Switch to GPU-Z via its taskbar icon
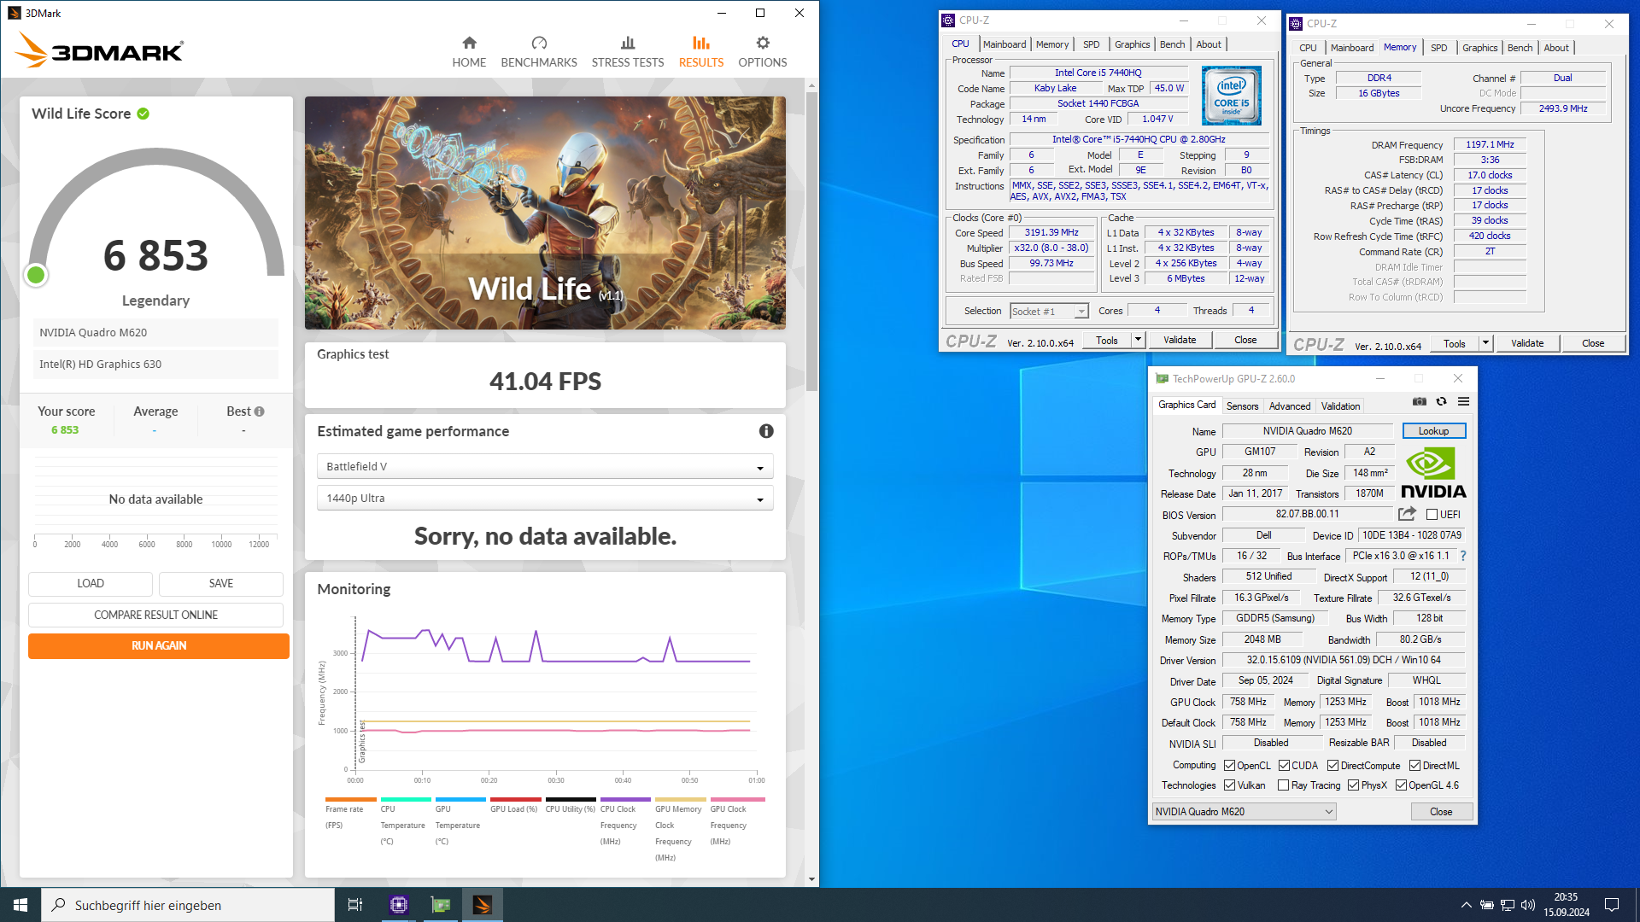This screenshot has height=922, width=1640. pos(441,905)
